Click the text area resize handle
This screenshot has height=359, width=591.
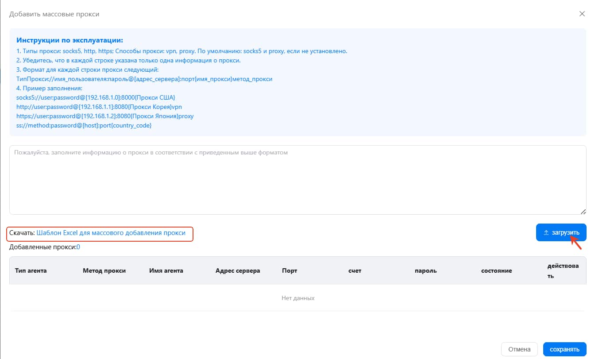click(x=583, y=212)
